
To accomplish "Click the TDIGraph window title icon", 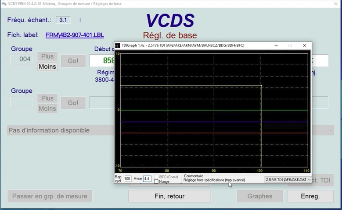I will [118, 45].
